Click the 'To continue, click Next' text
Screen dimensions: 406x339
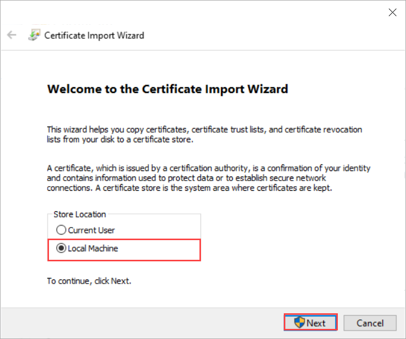point(89,281)
